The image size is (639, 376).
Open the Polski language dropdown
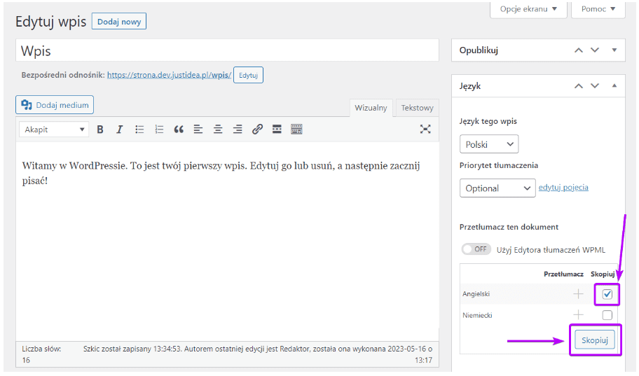click(x=489, y=144)
